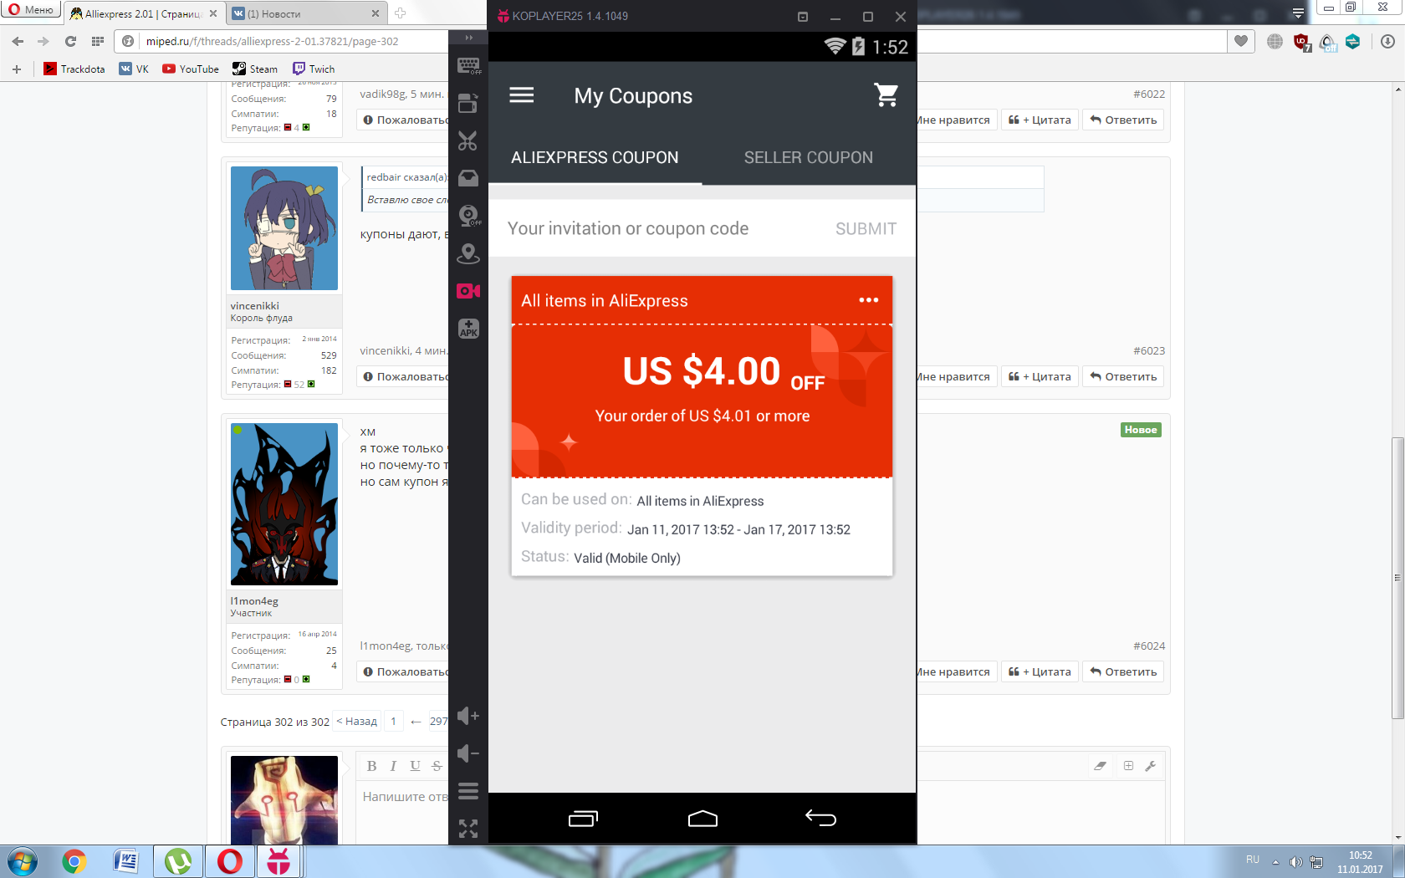
Task: Reload the browser page
Action: tap(70, 41)
